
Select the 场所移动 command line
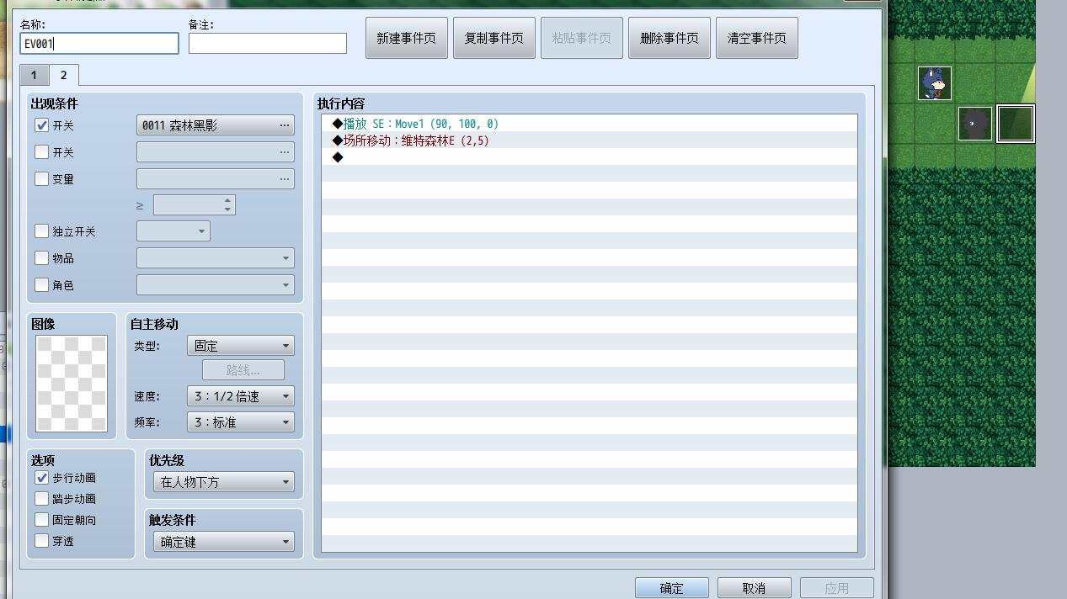point(589,140)
